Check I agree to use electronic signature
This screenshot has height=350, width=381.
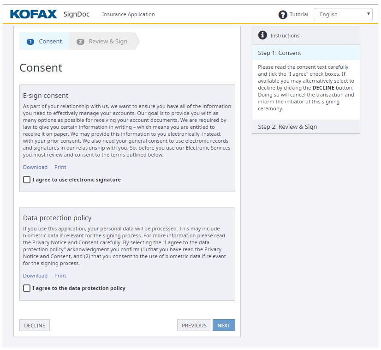click(27, 180)
